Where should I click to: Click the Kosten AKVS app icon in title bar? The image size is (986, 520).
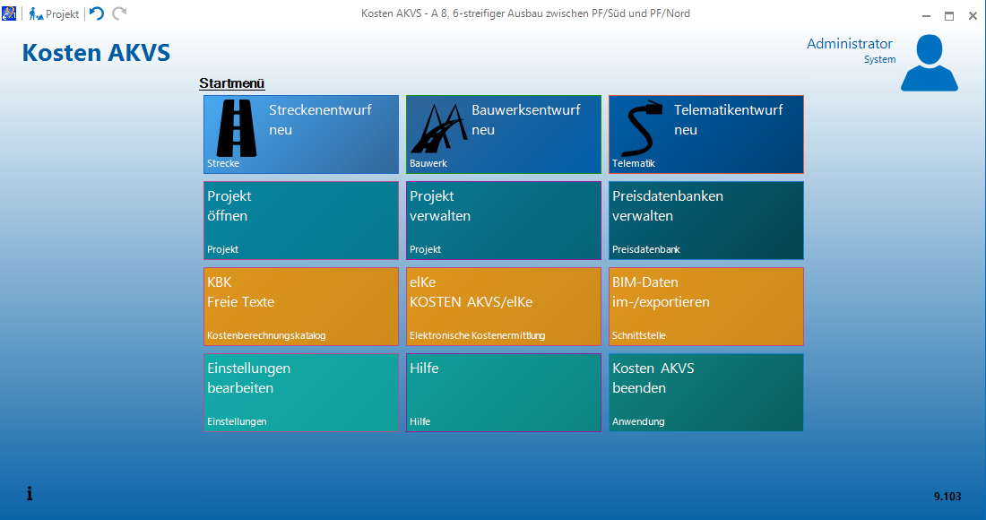point(9,13)
